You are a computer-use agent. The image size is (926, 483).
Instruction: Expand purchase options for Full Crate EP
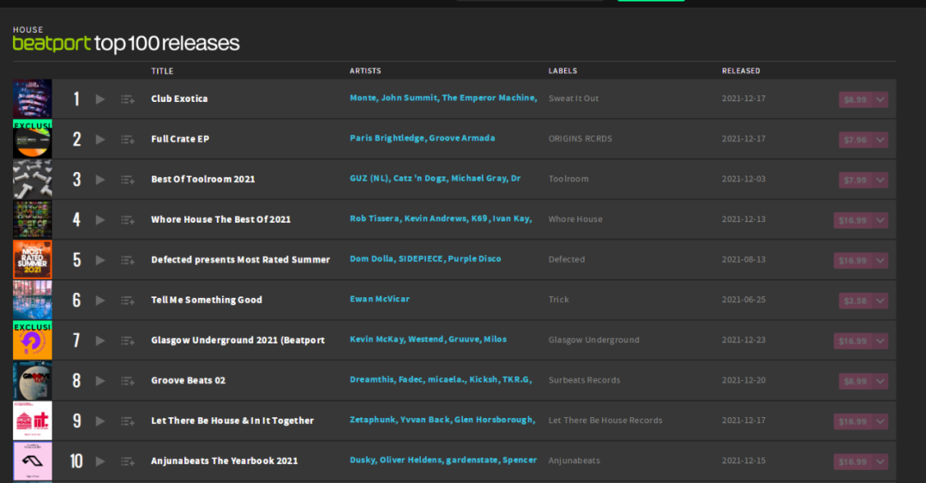(x=881, y=140)
